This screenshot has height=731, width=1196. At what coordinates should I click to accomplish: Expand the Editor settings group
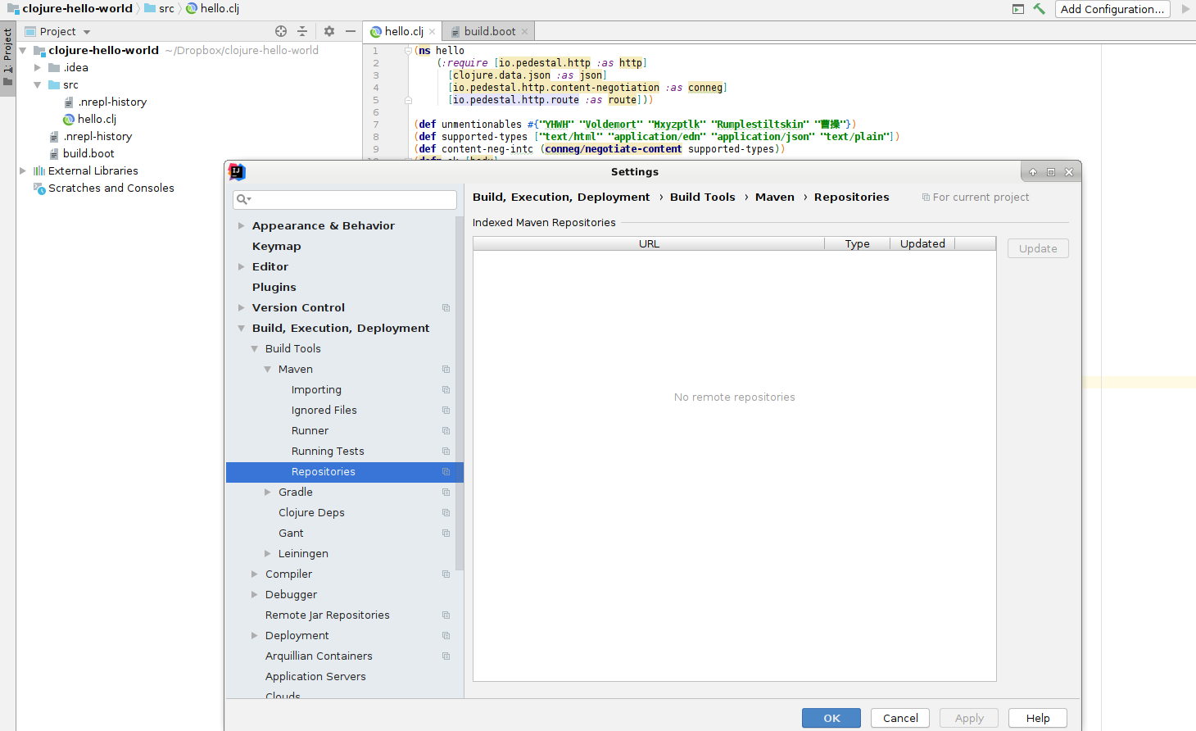tap(242, 267)
